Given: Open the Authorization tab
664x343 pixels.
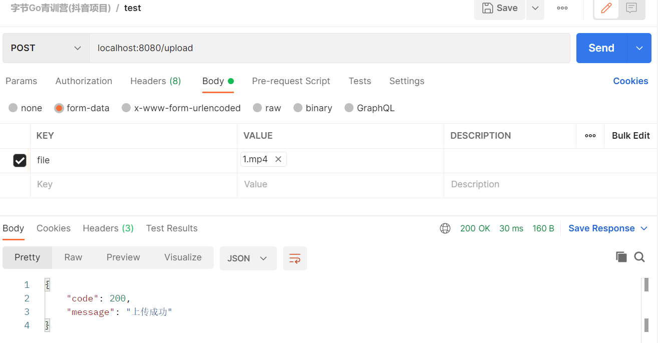Looking at the screenshot, I should 84,81.
